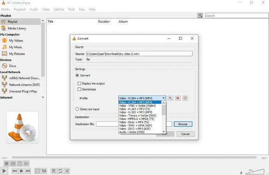Sort playlist by Title column
This screenshot has width=269, height=175.
72,21
